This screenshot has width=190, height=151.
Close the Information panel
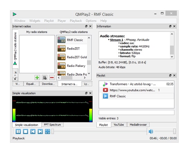174,26
